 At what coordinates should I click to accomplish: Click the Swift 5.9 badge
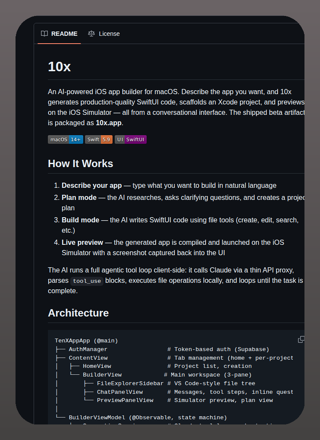(x=99, y=139)
